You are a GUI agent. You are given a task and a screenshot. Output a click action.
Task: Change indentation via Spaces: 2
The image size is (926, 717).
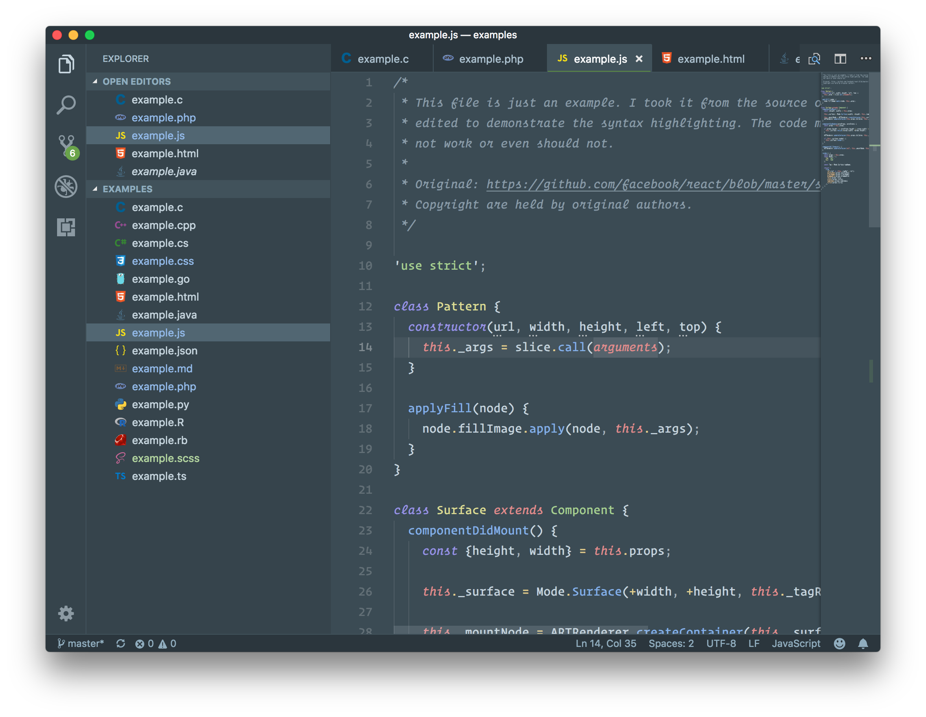point(671,643)
